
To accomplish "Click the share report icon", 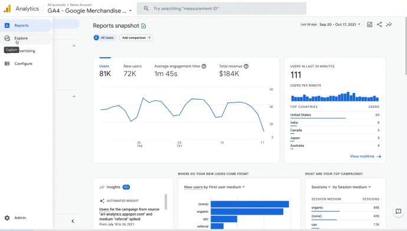I will pos(379,24).
